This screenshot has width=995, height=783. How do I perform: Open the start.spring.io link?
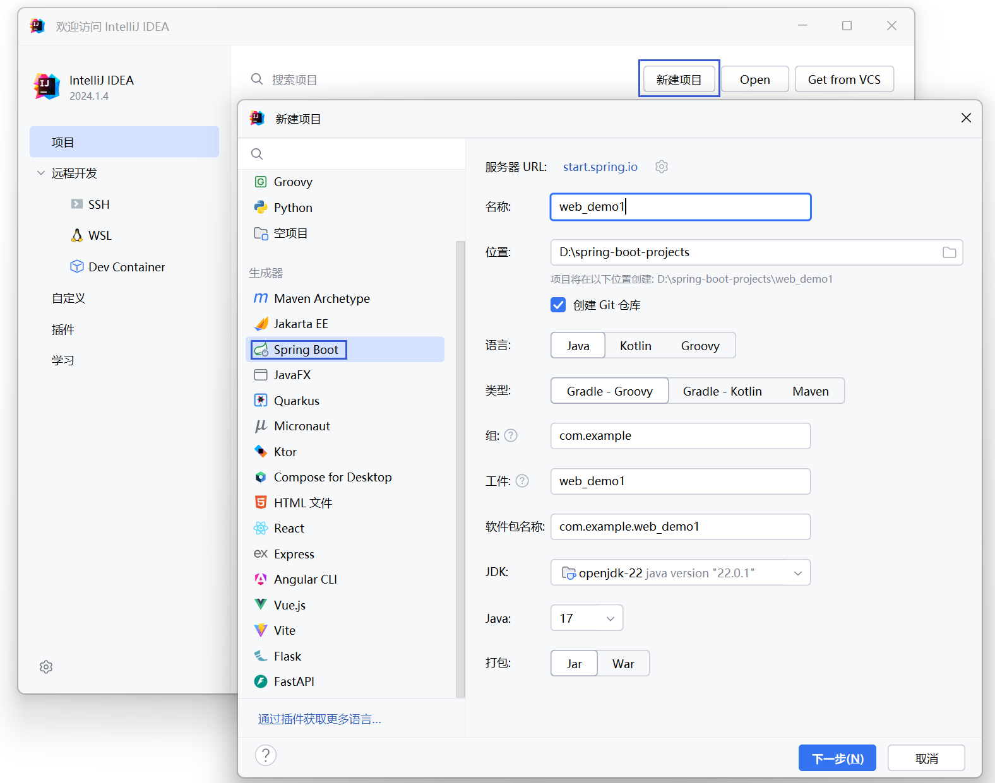[x=600, y=167]
